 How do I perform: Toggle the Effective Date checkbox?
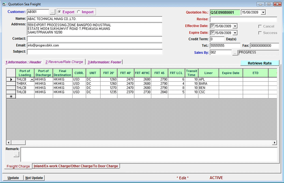213,26
